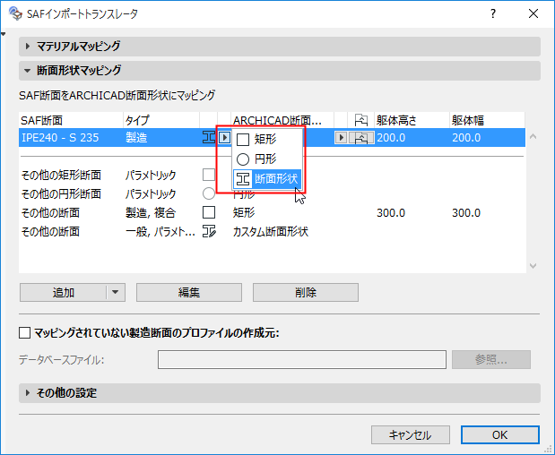Screen dimensions: 555x455
Task: Select 円形 from the popup menu
Action: coord(267,159)
